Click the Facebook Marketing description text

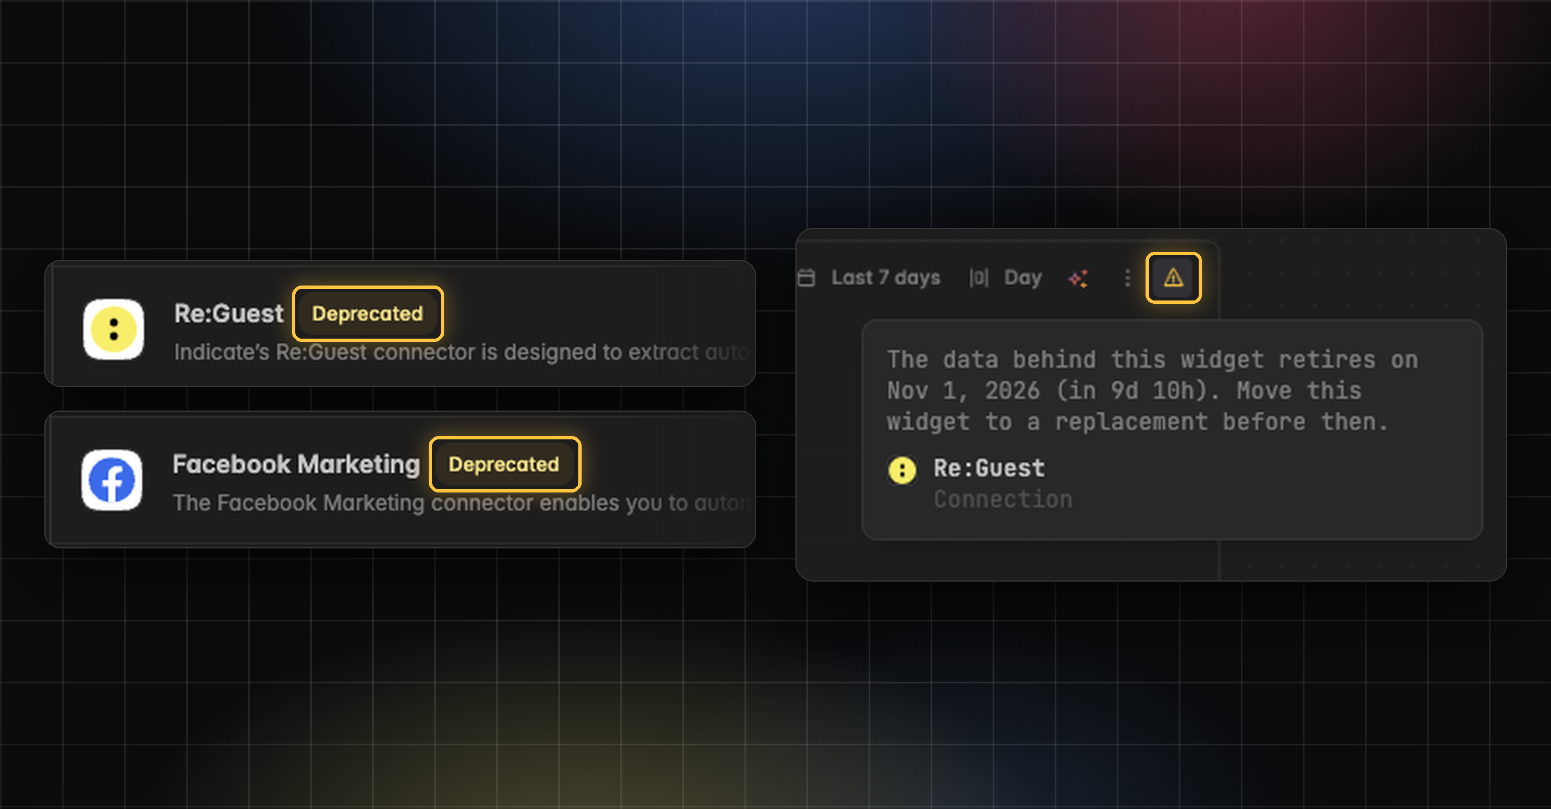[461, 503]
